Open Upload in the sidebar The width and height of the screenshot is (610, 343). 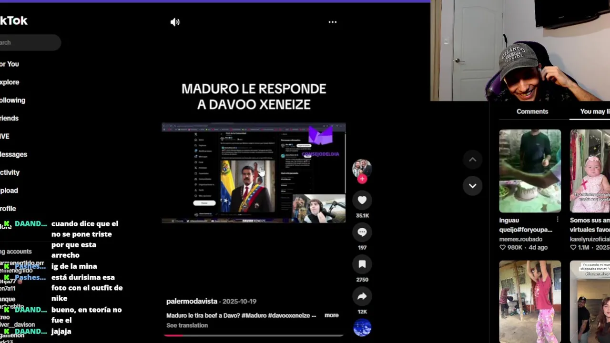tap(9, 191)
